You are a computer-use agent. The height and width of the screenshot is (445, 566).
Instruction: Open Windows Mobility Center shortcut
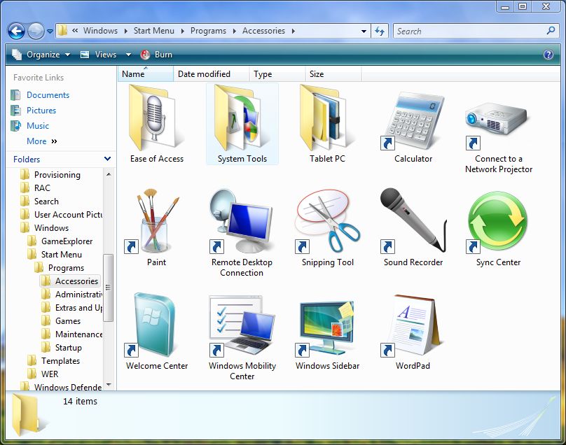(x=242, y=337)
